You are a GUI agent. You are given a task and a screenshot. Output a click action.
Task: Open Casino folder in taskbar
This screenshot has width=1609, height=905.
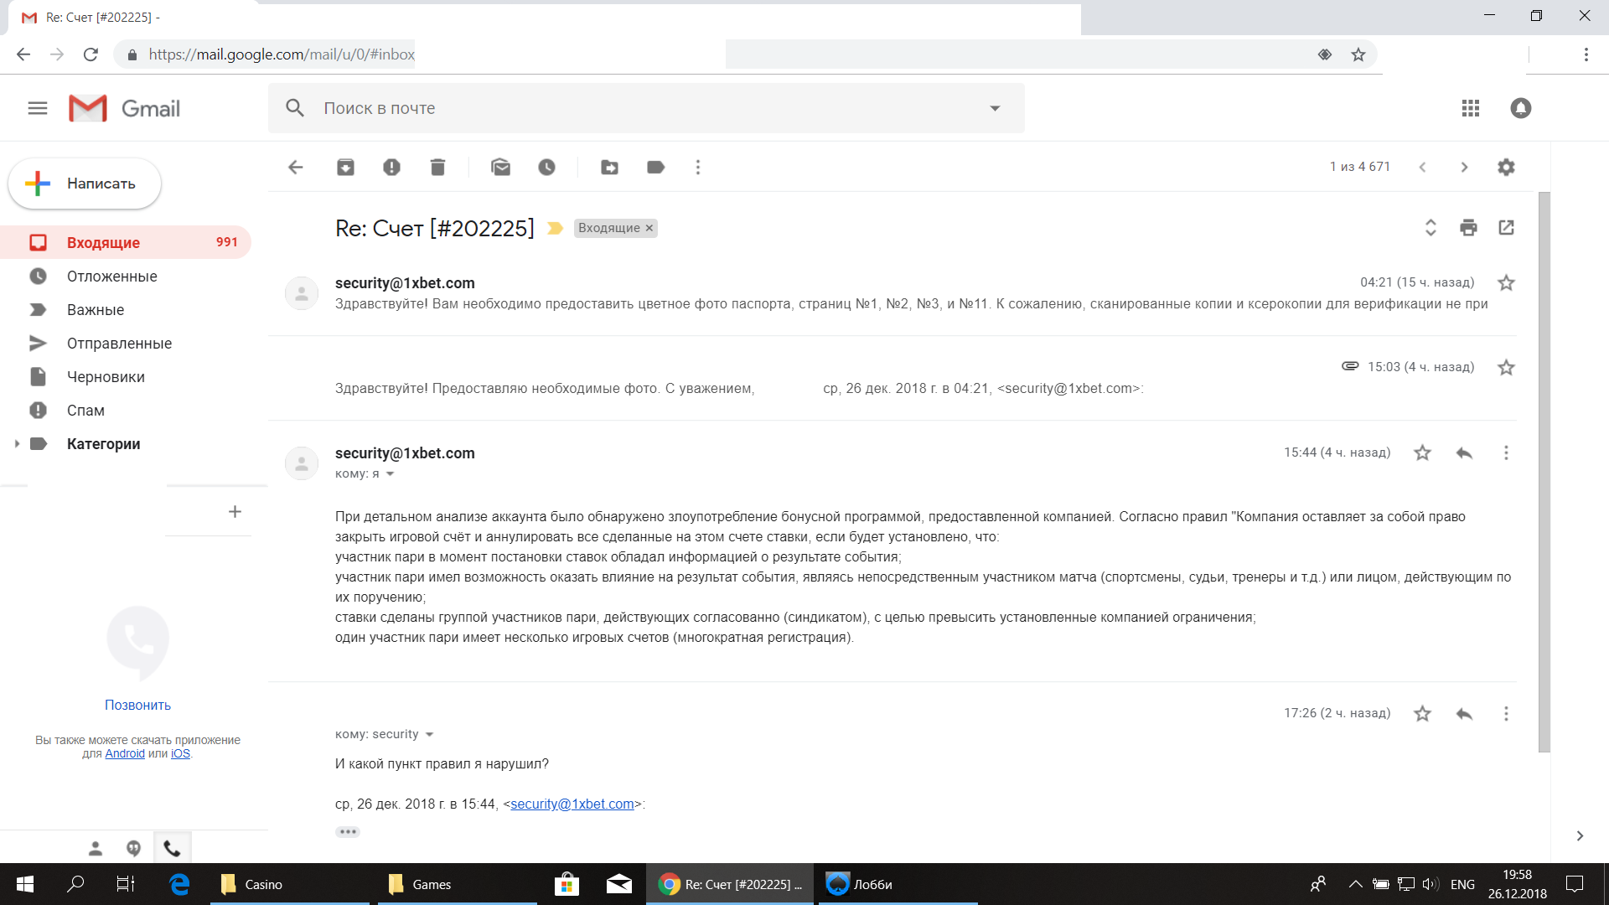[x=289, y=884]
